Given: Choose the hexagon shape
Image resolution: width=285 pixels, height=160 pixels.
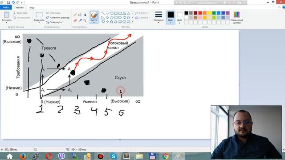Looking at the screenshot, I should [116, 18].
